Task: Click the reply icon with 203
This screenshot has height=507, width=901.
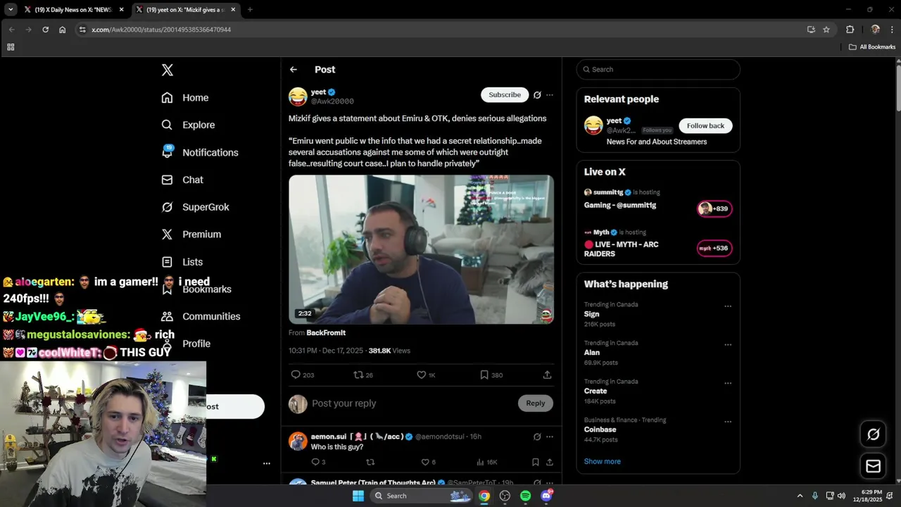Action: 303,375
